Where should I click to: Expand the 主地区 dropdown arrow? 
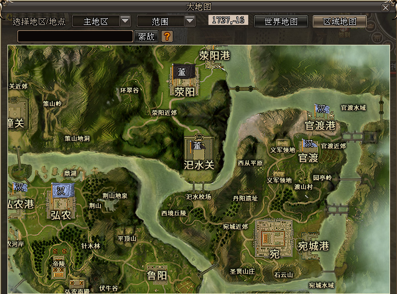click(125, 21)
